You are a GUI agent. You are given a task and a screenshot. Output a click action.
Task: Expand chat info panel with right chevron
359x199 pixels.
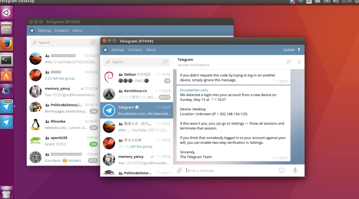299,62
